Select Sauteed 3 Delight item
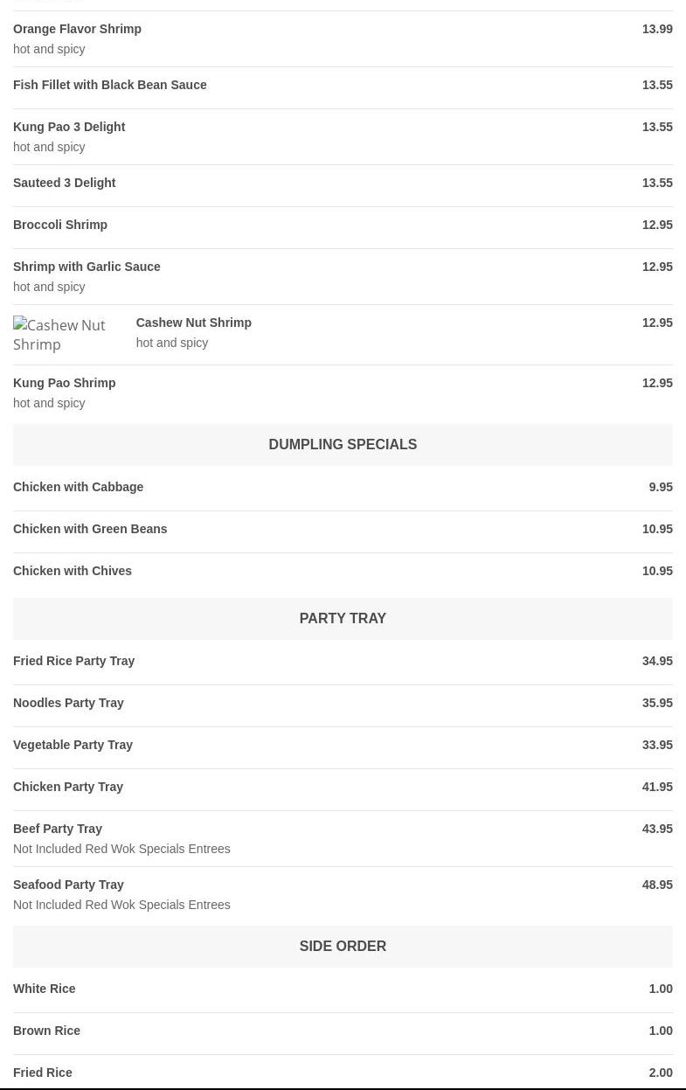The width and height of the screenshot is (686, 1090). tap(65, 183)
